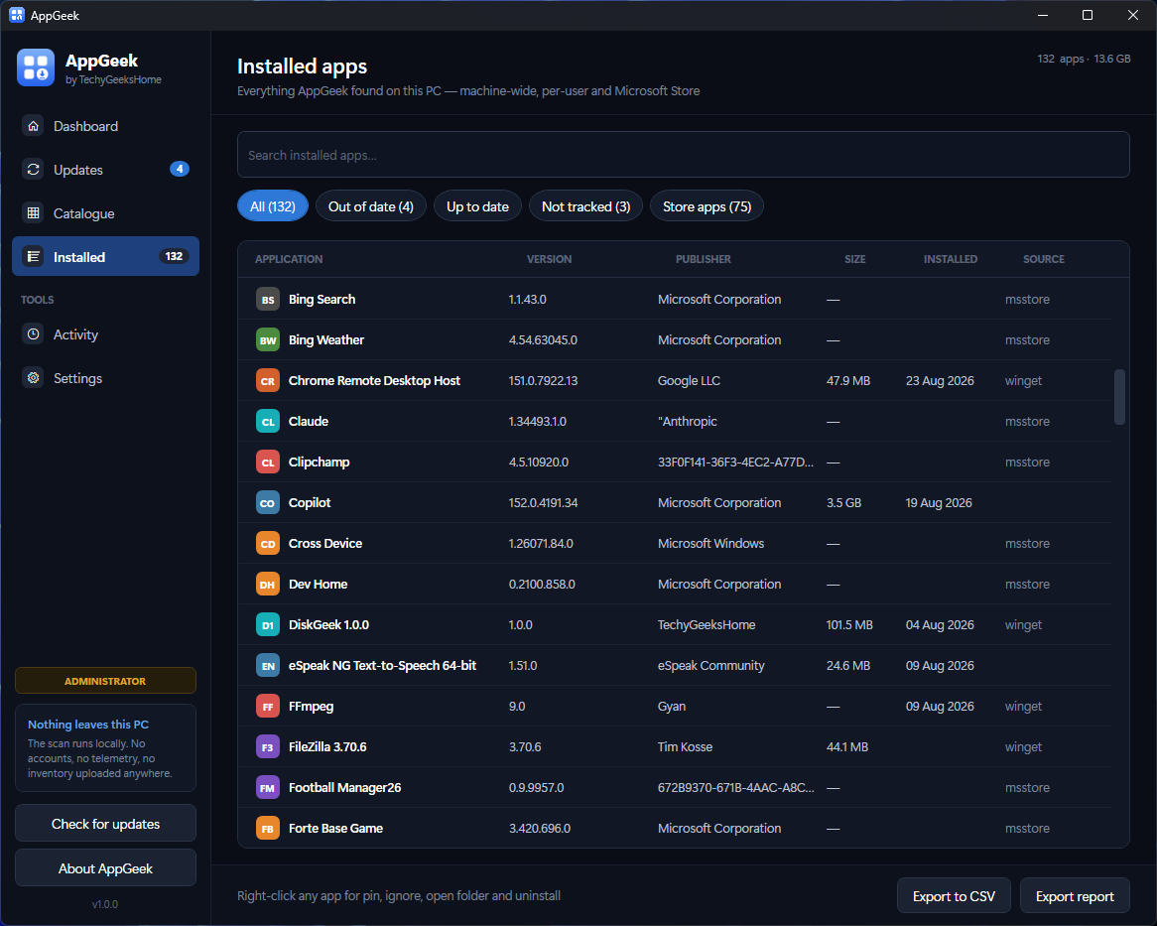Image resolution: width=1157 pixels, height=926 pixels.
Task: Click the red CL icon for Clipchamp
Action: (267, 462)
